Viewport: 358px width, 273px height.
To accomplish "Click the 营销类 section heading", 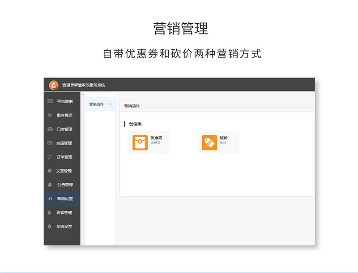I will [x=136, y=124].
